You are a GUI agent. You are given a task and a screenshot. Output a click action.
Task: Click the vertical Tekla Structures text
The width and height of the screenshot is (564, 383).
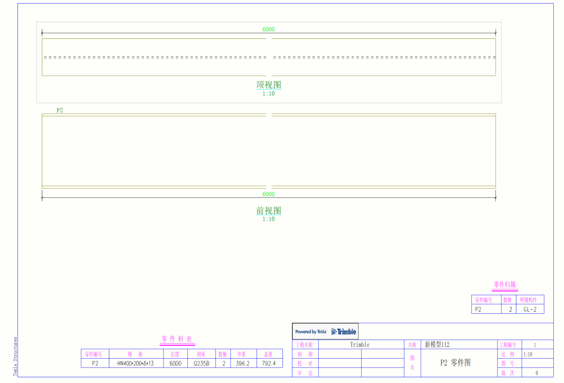click(15, 357)
